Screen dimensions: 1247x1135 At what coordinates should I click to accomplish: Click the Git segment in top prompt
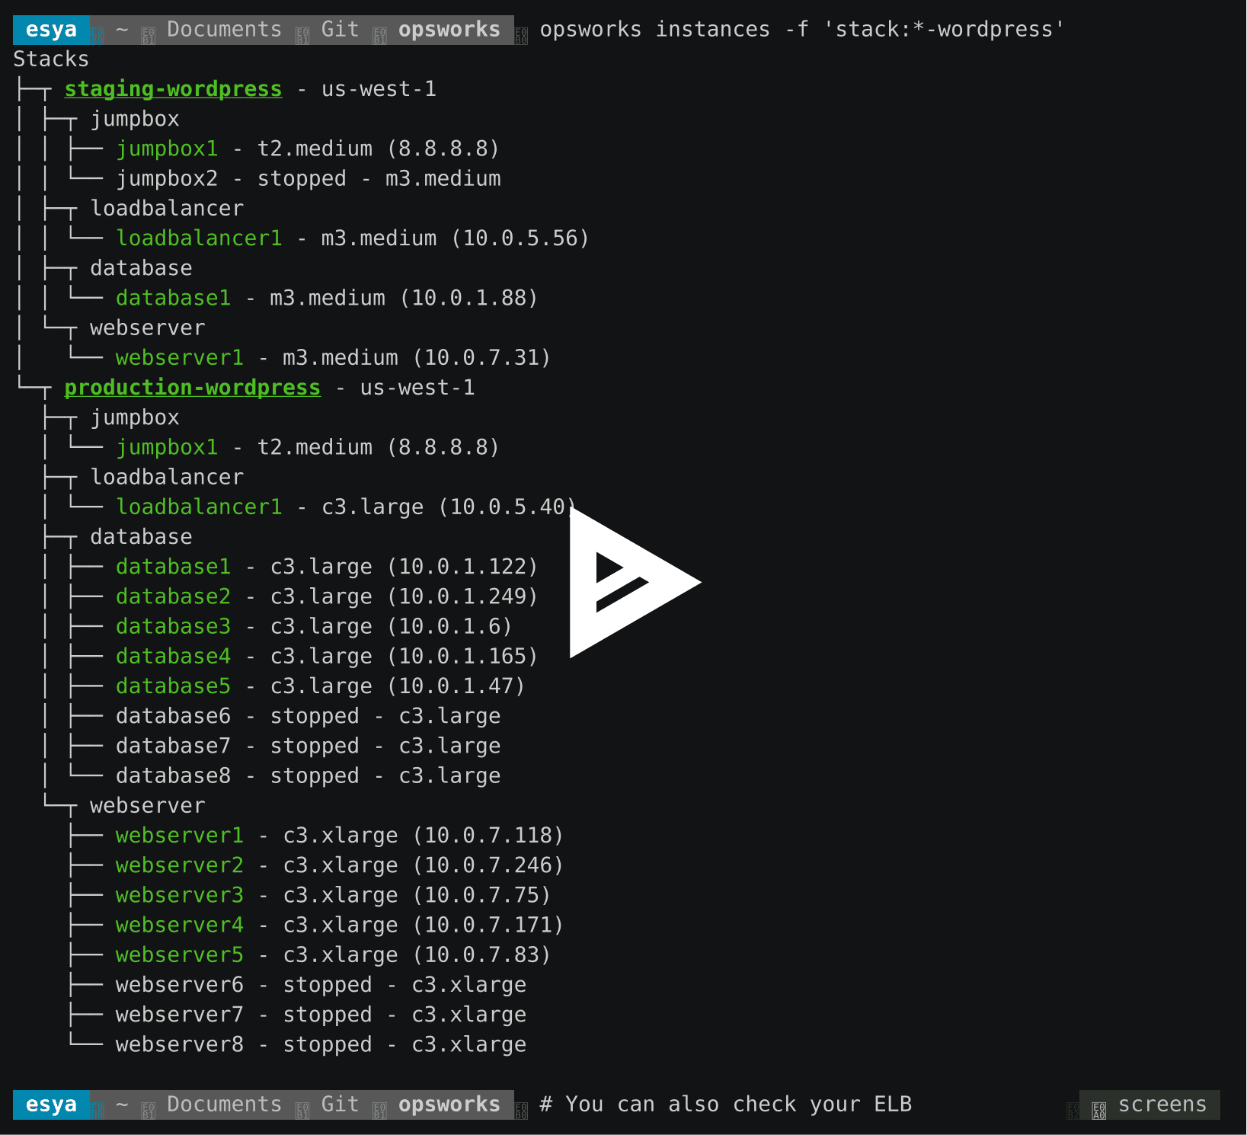point(340,30)
